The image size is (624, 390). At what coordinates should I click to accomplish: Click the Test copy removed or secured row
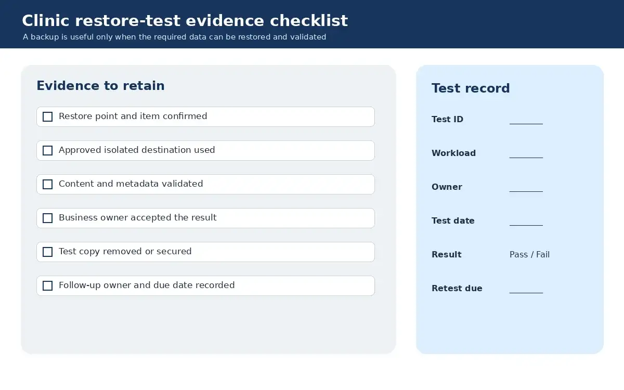(205, 252)
